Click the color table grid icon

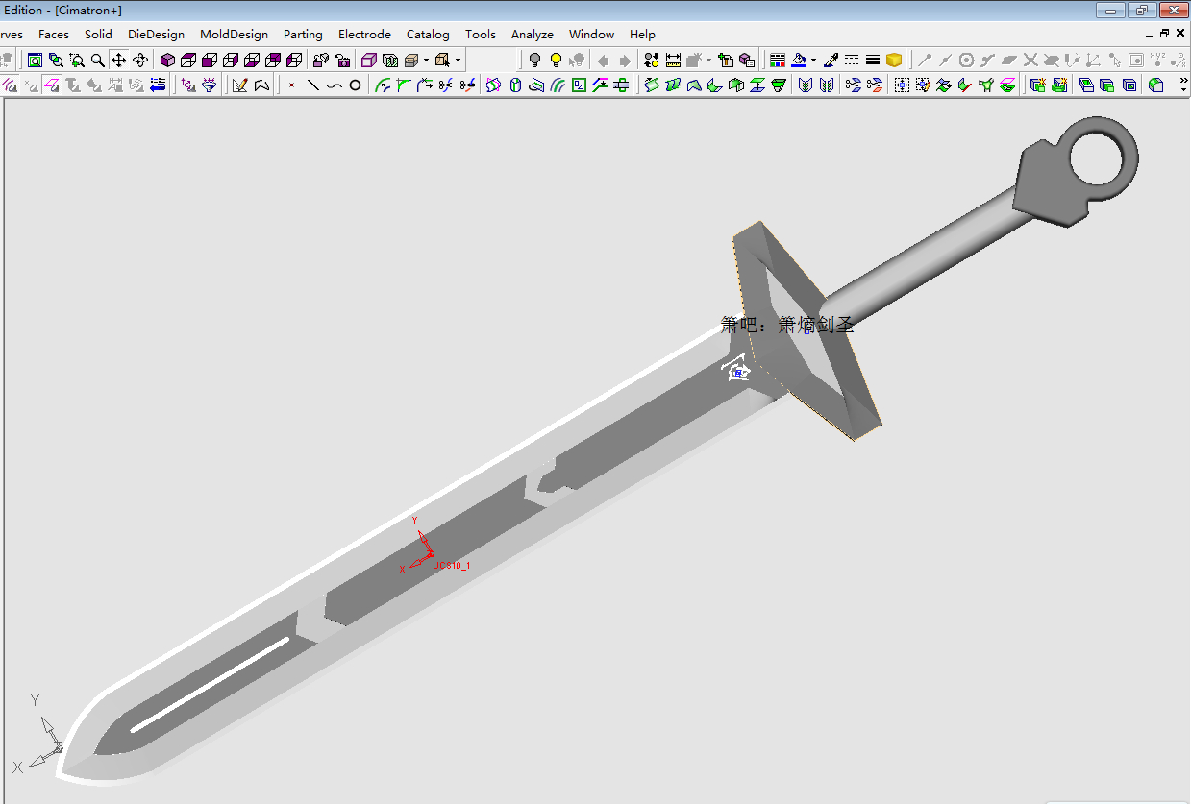778,60
